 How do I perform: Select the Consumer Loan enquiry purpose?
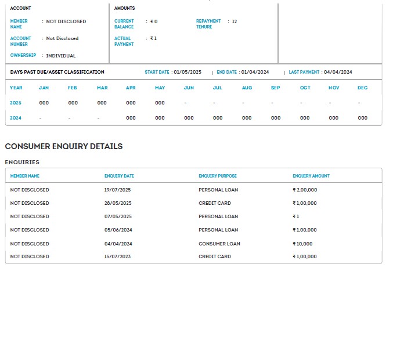219,244
